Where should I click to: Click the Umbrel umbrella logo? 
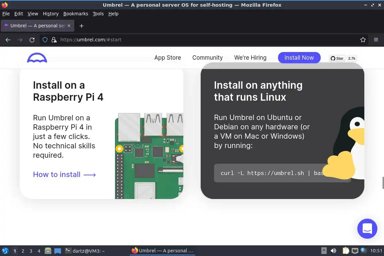(37, 58)
